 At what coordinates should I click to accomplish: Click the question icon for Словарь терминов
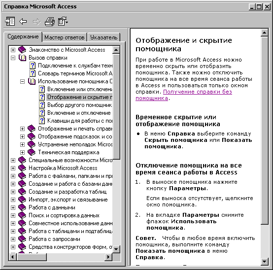click(33, 73)
